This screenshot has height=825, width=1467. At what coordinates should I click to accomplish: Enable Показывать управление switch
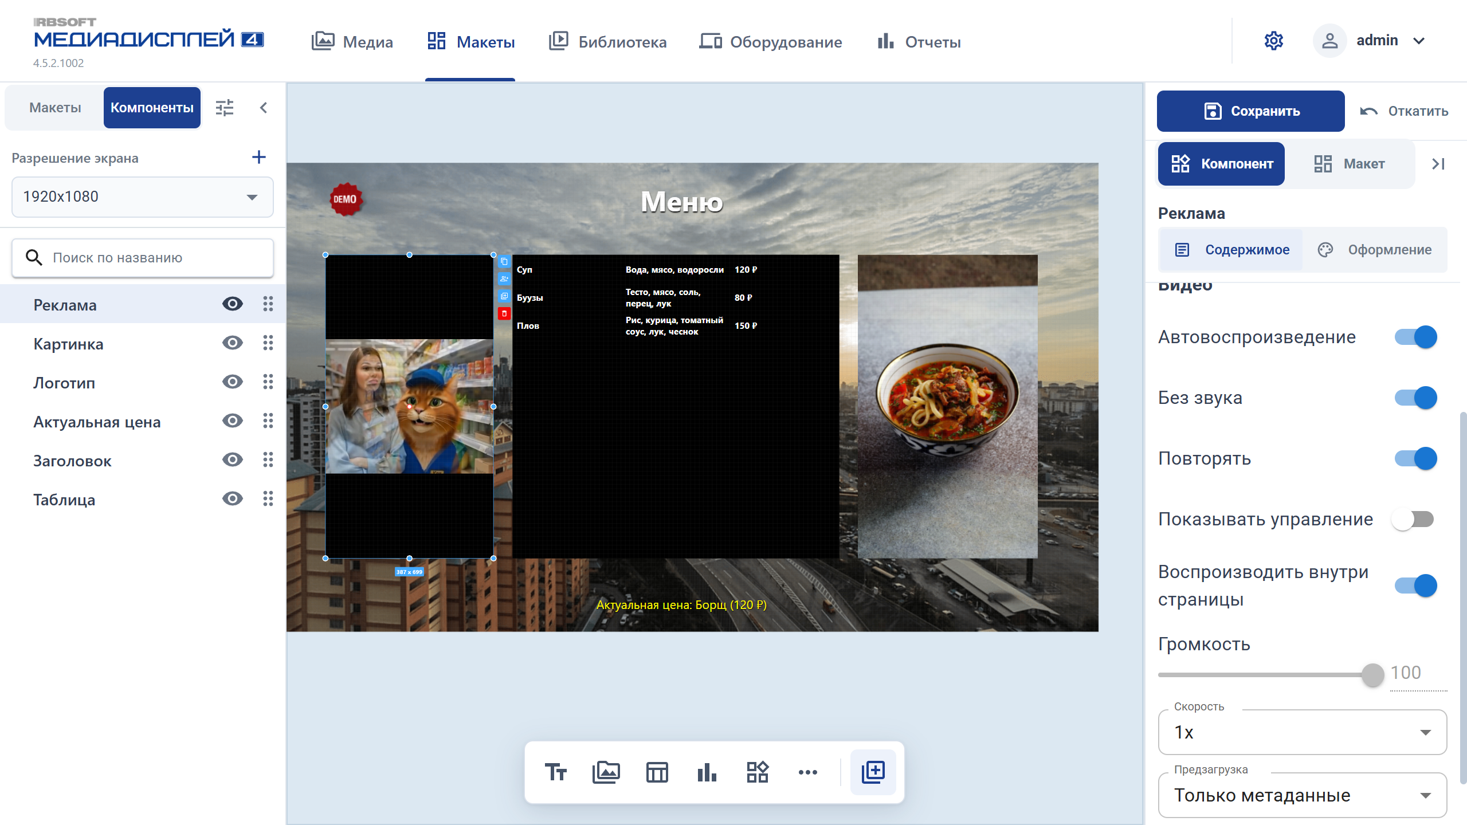click(1413, 519)
